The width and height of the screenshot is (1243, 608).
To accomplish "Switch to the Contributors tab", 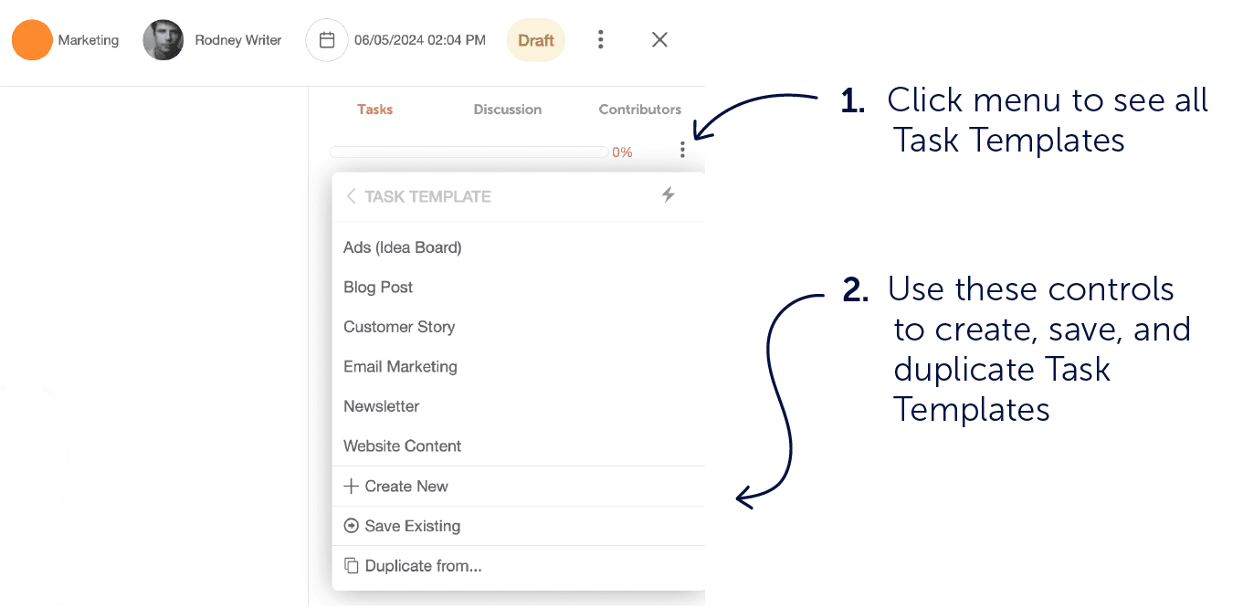I will [640, 110].
